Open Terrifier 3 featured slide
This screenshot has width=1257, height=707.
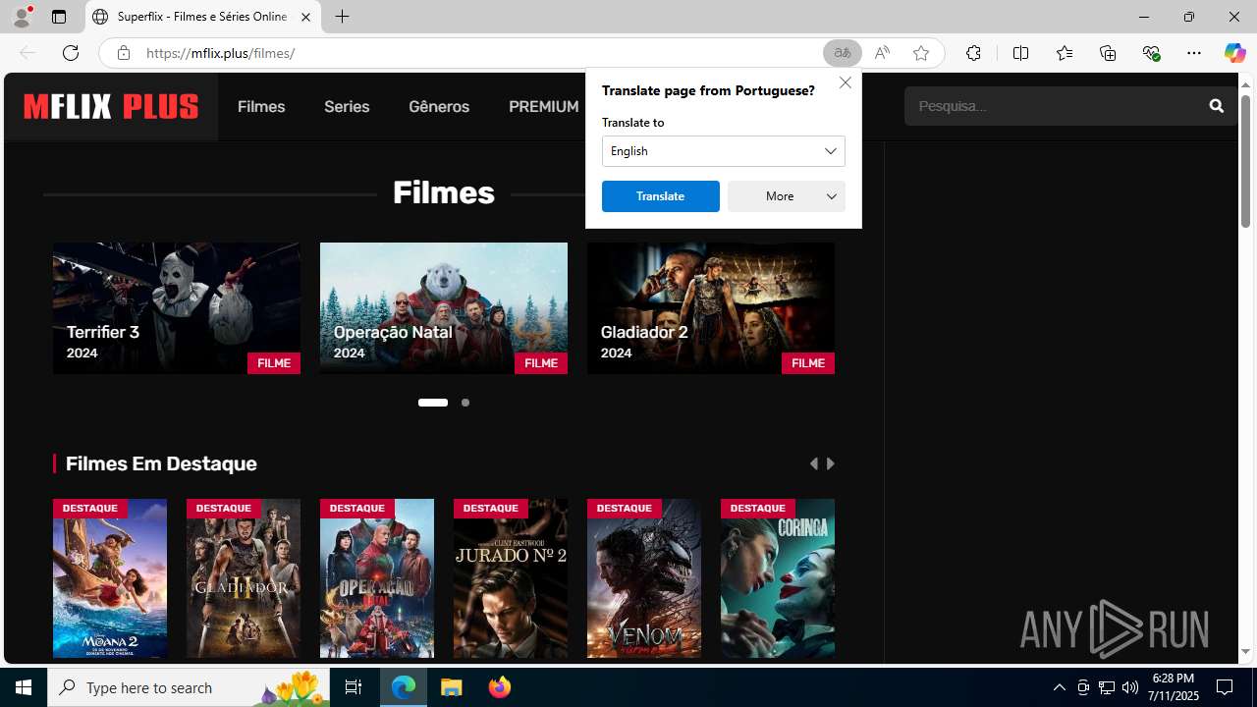[x=177, y=308]
